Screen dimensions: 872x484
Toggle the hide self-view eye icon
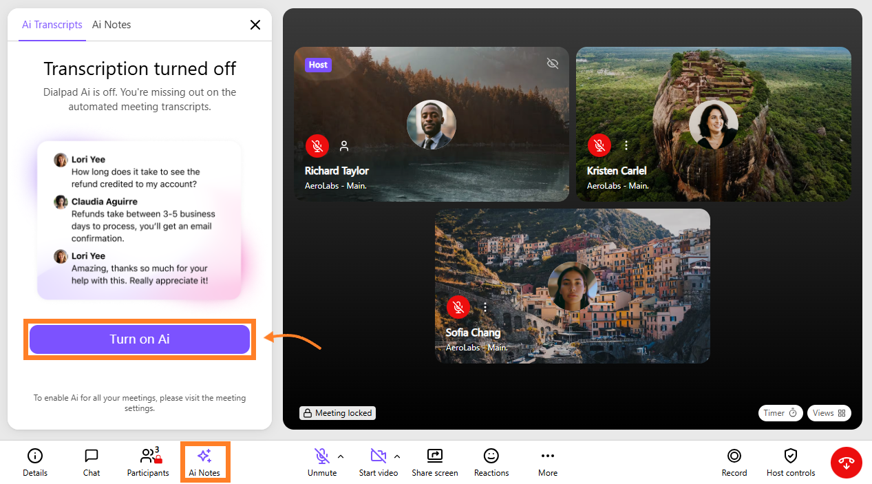click(x=552, y=64)
